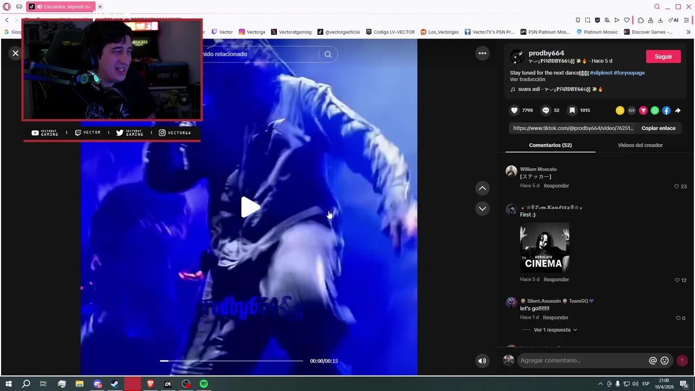The image size is (695, 391).
Task: Share the video to WhatsApp
Action: [x=655, y=110]
